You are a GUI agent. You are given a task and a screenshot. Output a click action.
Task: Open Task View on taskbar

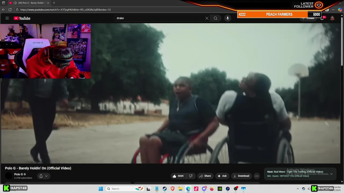149,189
